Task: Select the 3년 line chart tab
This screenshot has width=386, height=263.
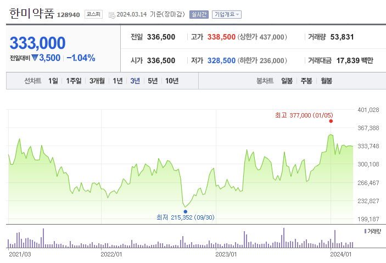Action: (135, 81)
